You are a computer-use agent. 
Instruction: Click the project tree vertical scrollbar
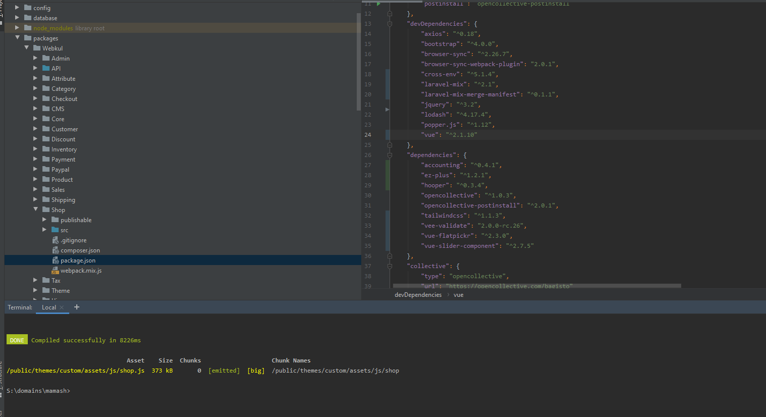(x=359, y=61)
